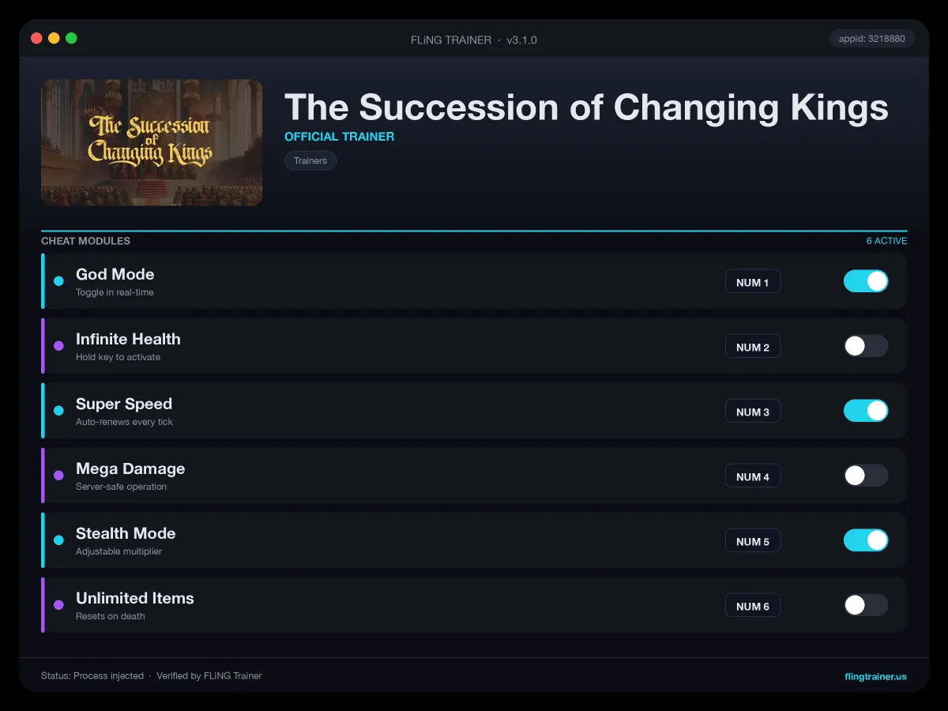The width and height of the screenshot is (948, 711).
Task: Click the purple dot next to Mega Damage
Action: 58,476
